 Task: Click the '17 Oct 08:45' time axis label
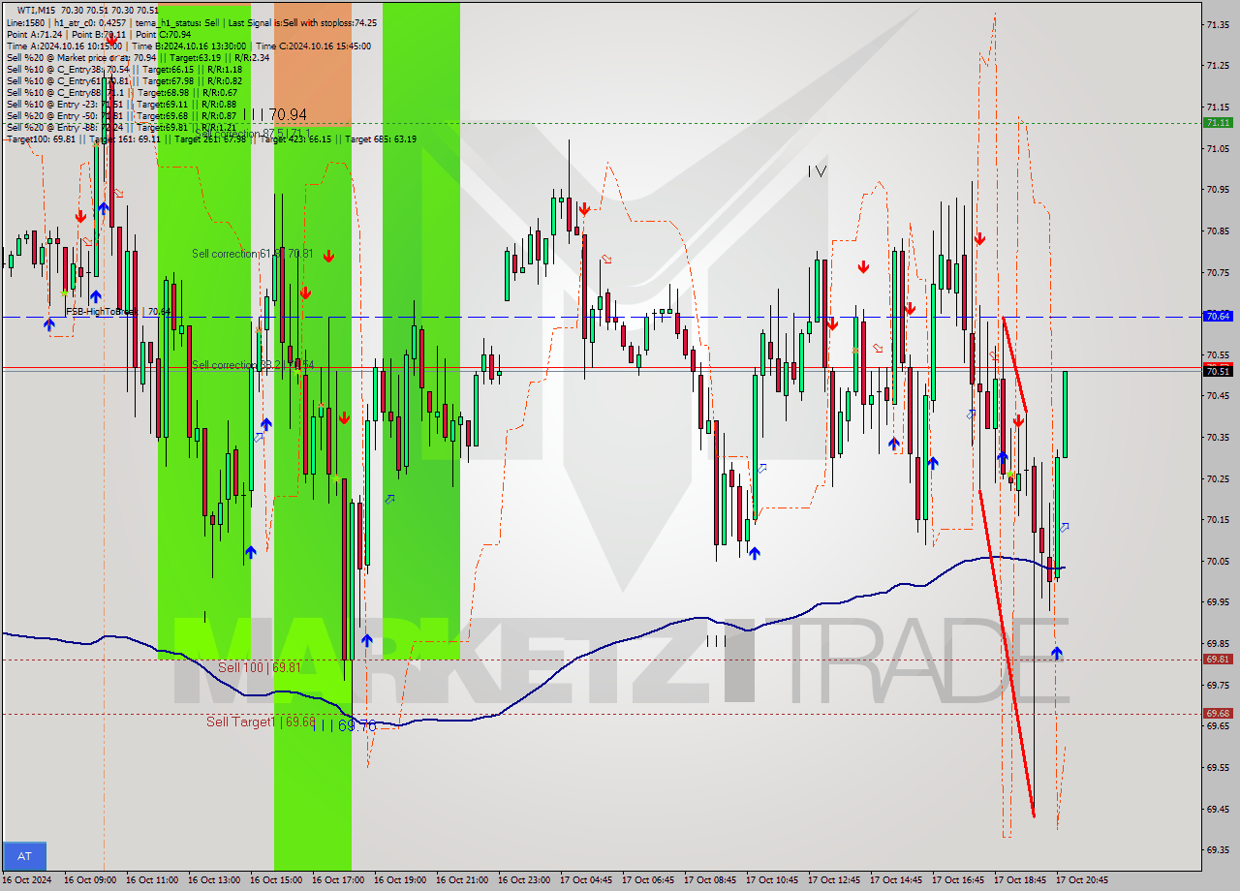[x=710, y=880]
